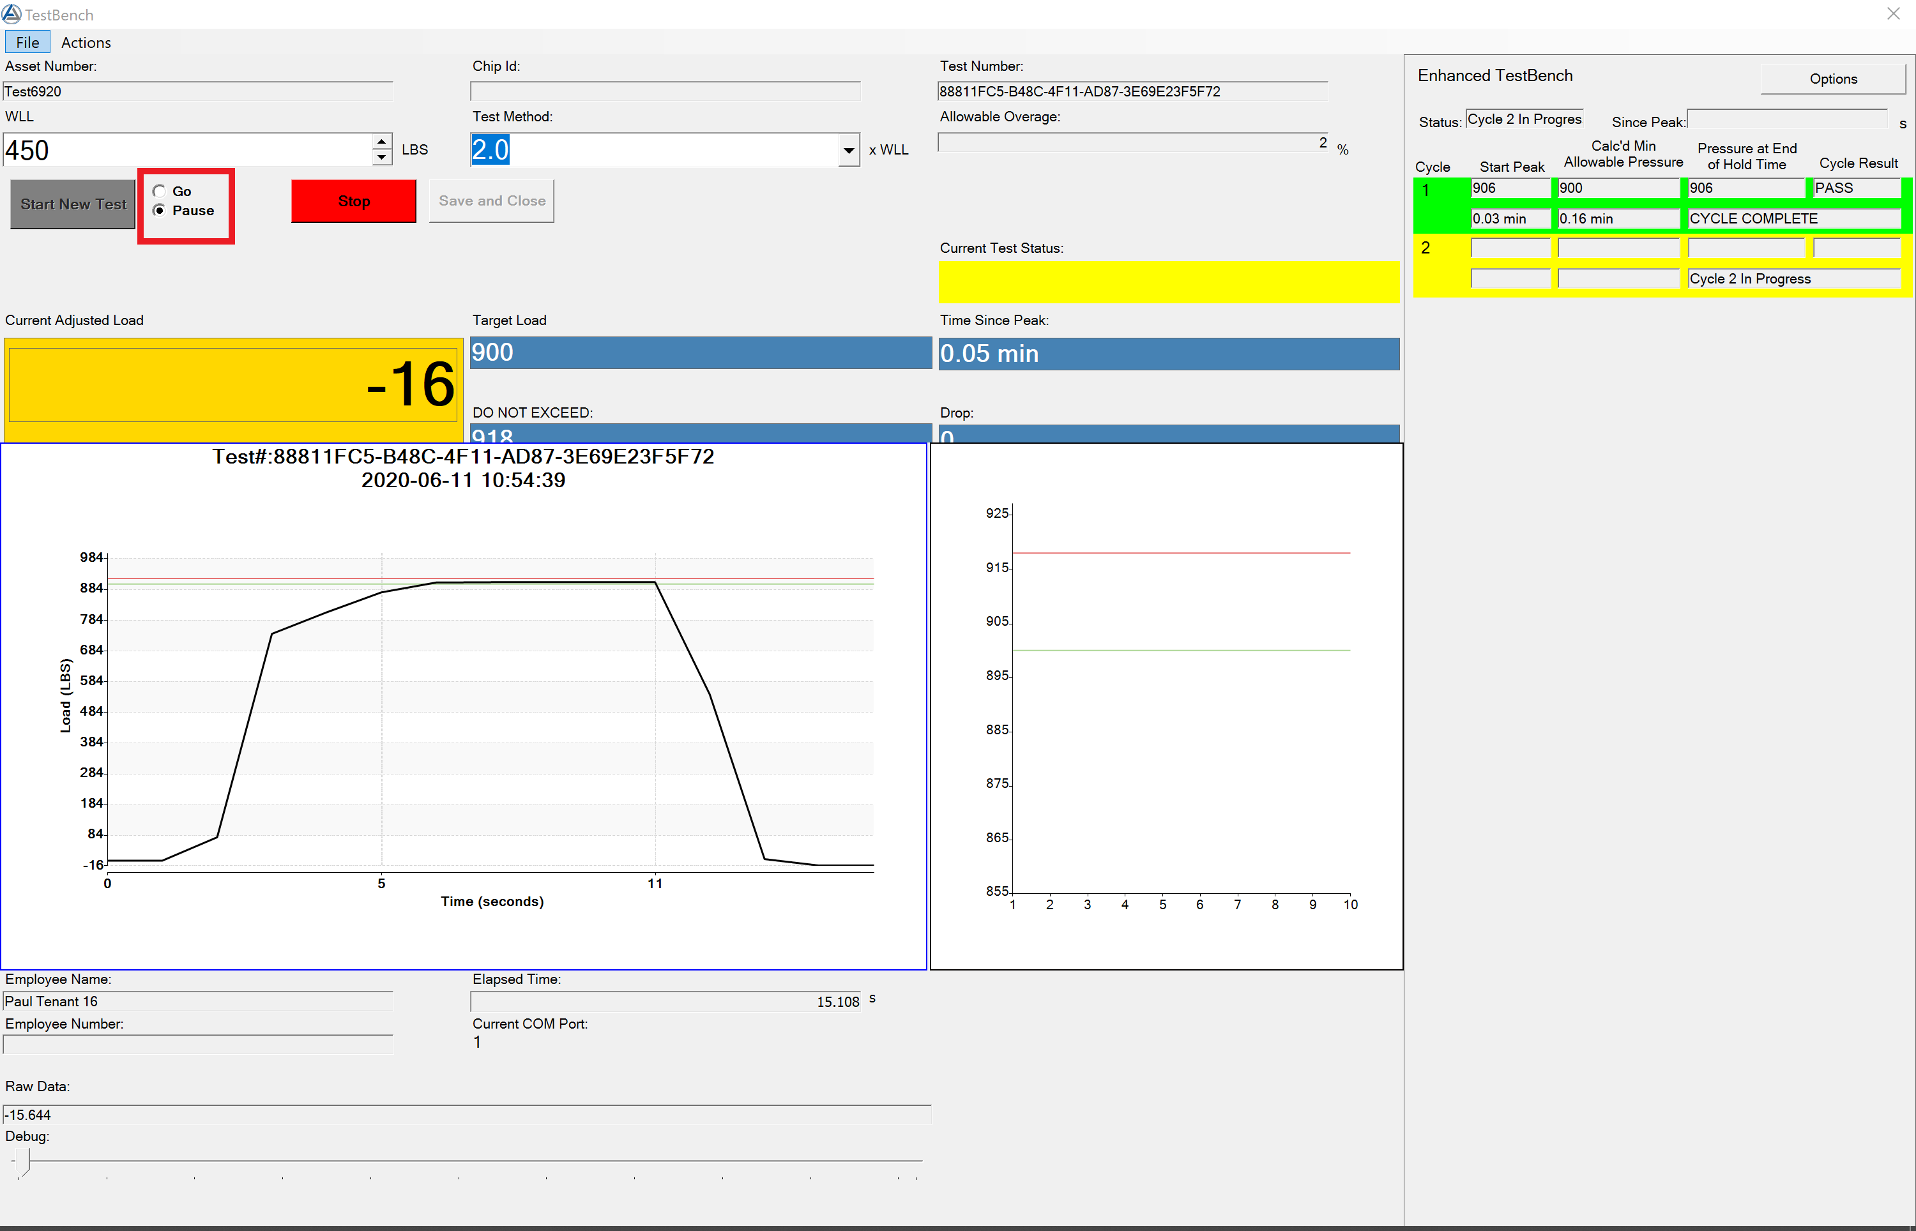Viewport: 1916px width, 1231px height.
Task: Open the Actions menu
Action: pos(86,42)
